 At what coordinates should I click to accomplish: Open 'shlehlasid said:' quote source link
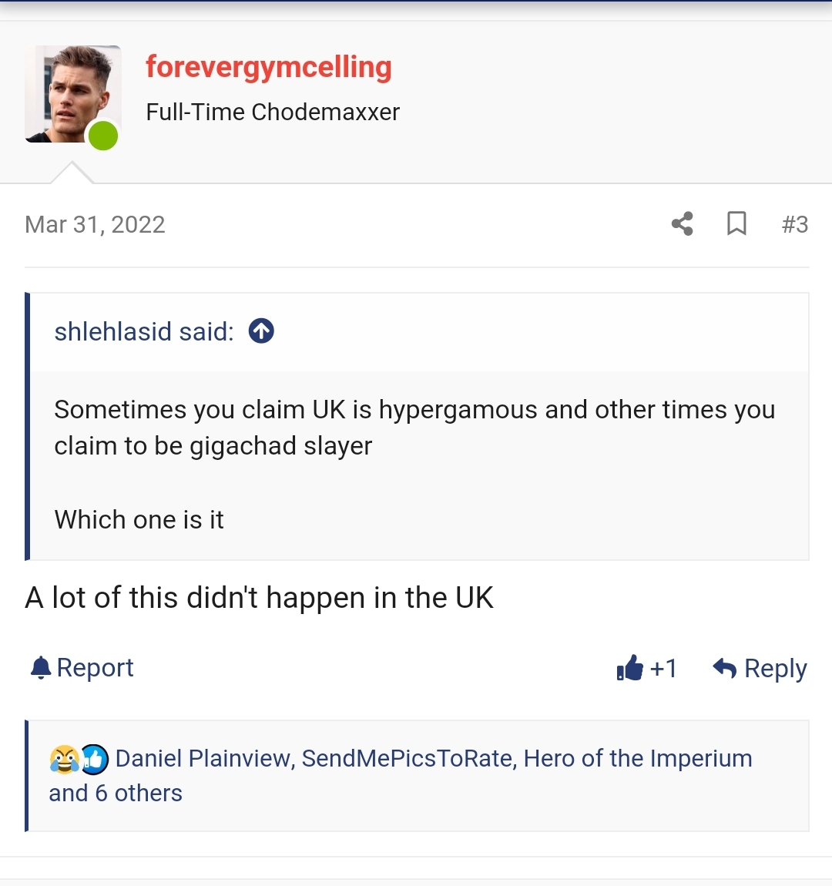point(144,332)
